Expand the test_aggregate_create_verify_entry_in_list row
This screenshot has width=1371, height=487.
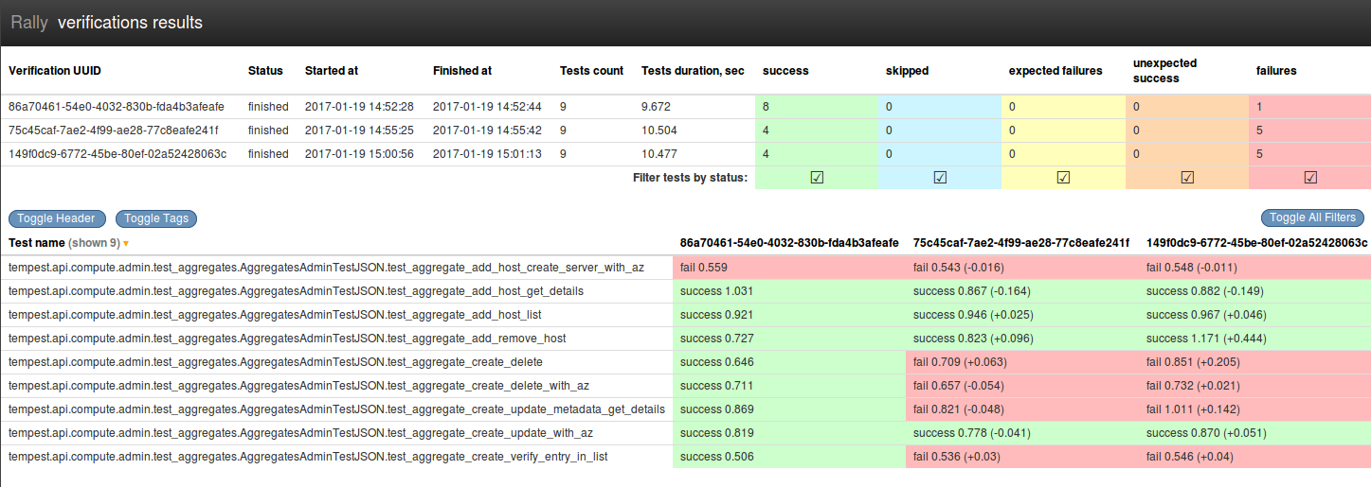click(x=308, y=457)
